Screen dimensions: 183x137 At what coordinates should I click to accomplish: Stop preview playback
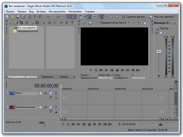[117, 70]
